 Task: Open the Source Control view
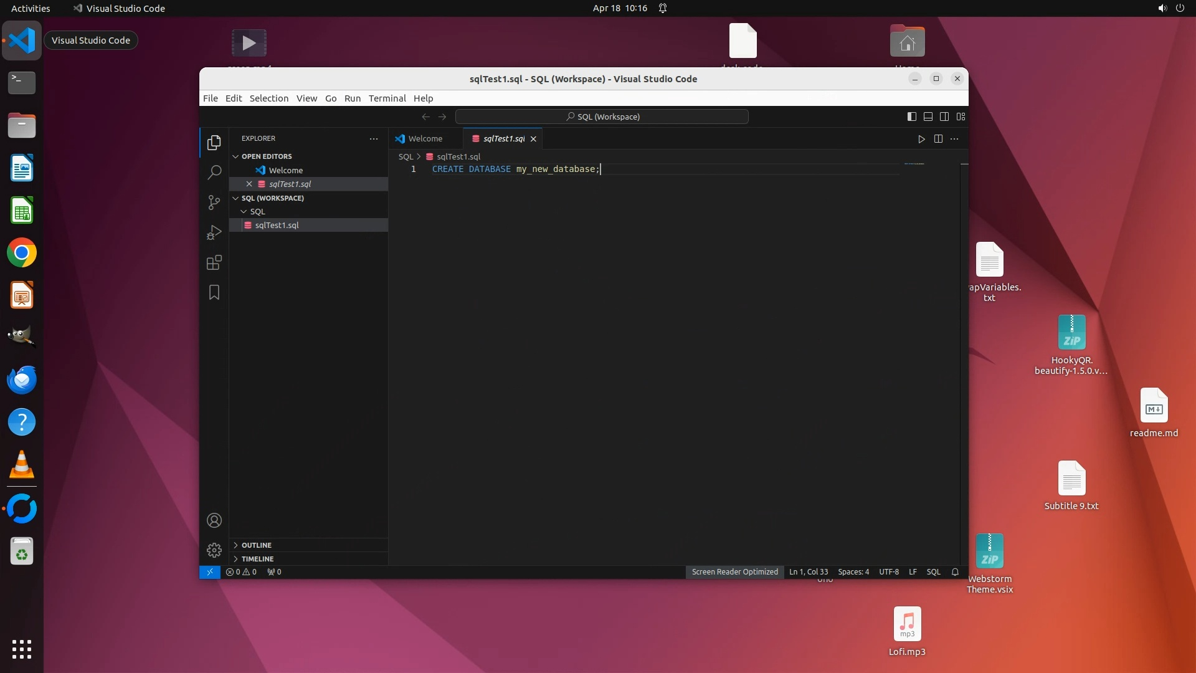(x=214, y=202)
